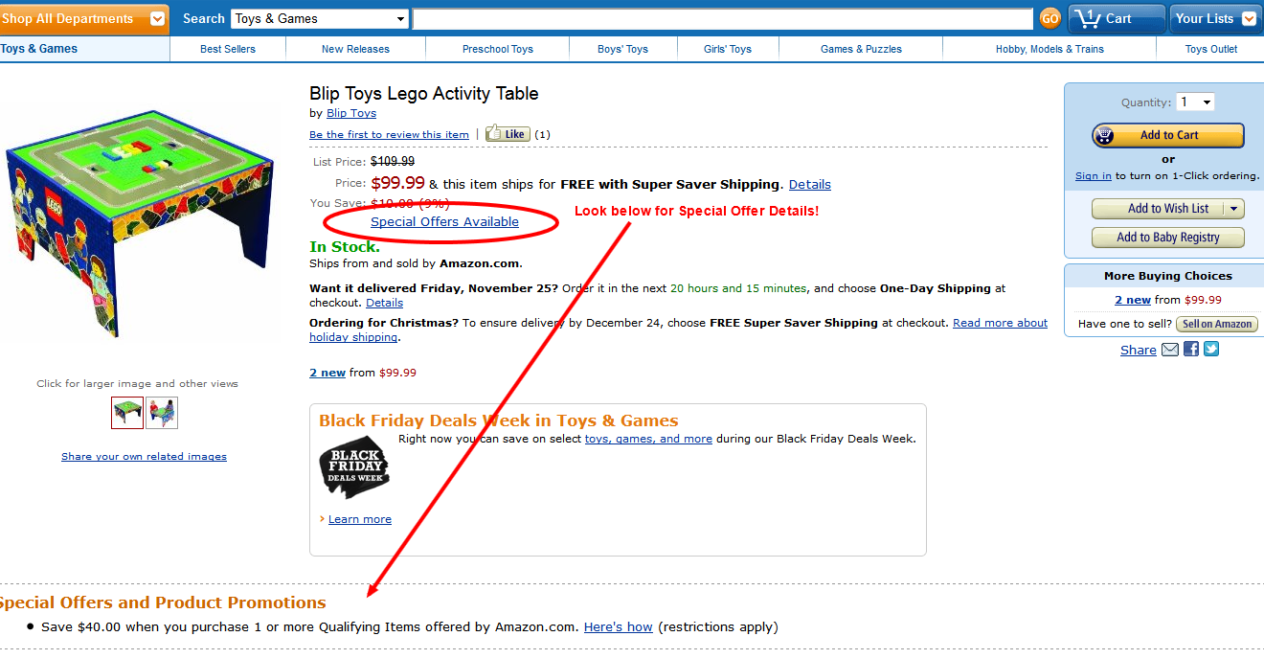Viewport: 1264px width, 659px height.
Task: Select the first product thumbnail
Action: coord(127,413)
